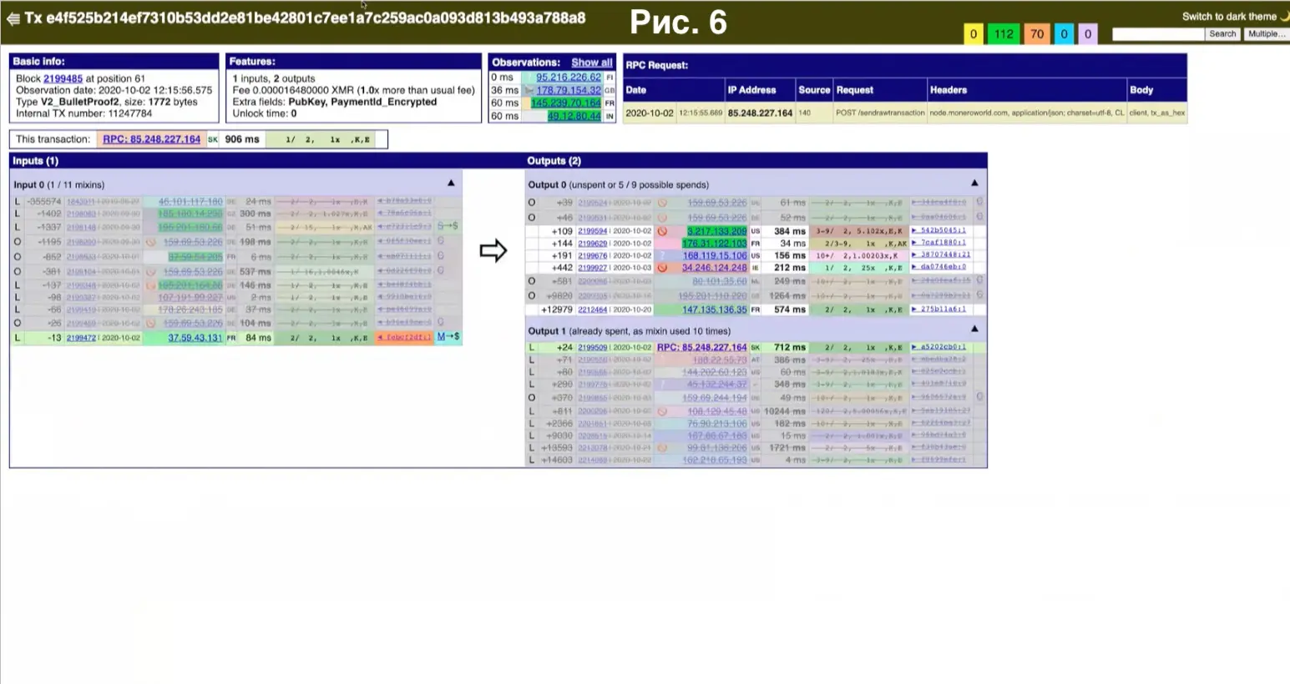The image size is (1290, 684).
Task: Click clock icon in -26 input row
Action: 151,323
